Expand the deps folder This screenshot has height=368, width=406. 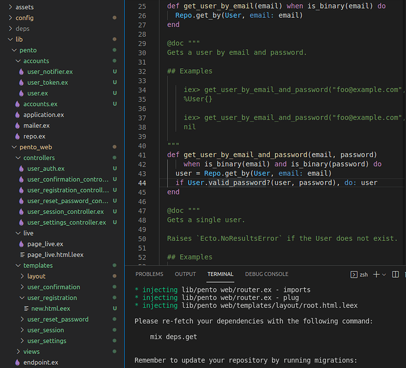pos(10,28)
